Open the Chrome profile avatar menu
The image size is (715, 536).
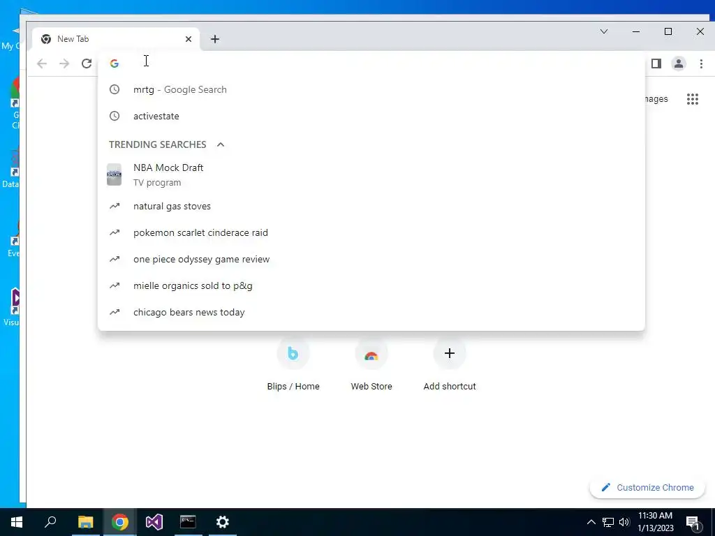679,64
